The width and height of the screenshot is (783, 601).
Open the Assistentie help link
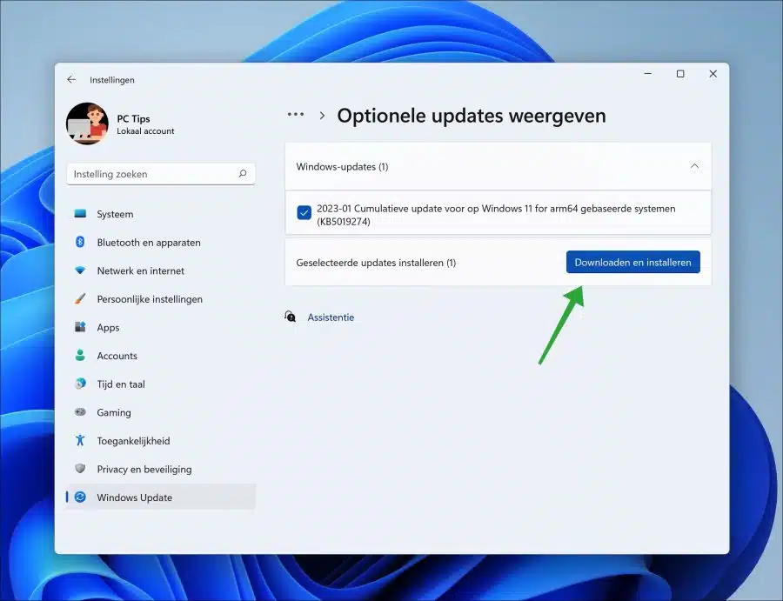coord(331,317)
